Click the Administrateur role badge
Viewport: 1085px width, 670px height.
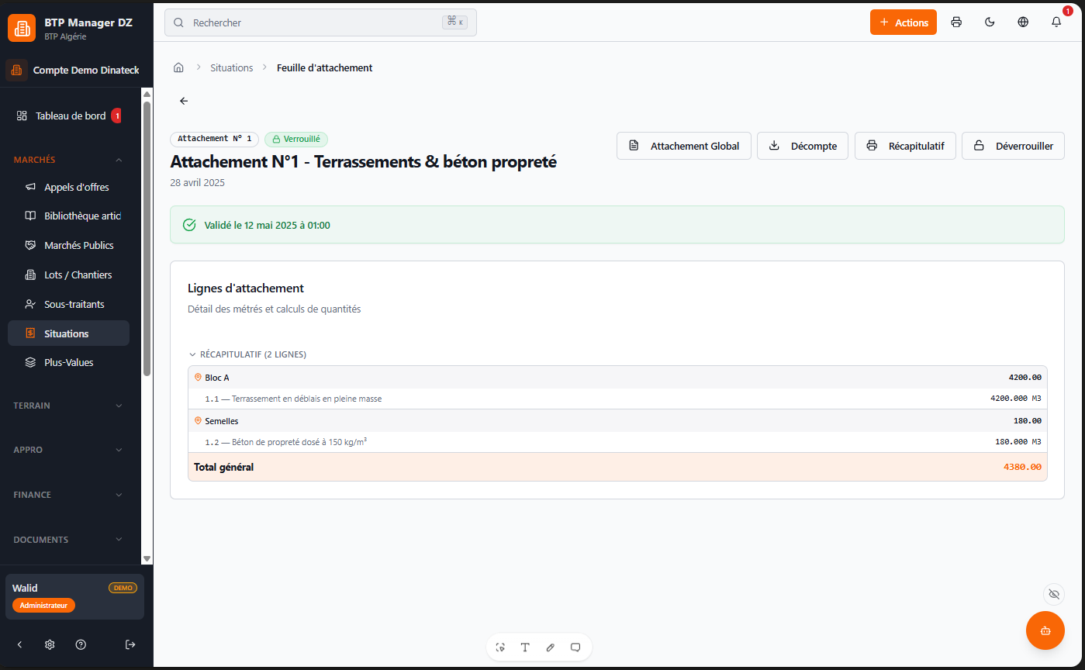43,605
